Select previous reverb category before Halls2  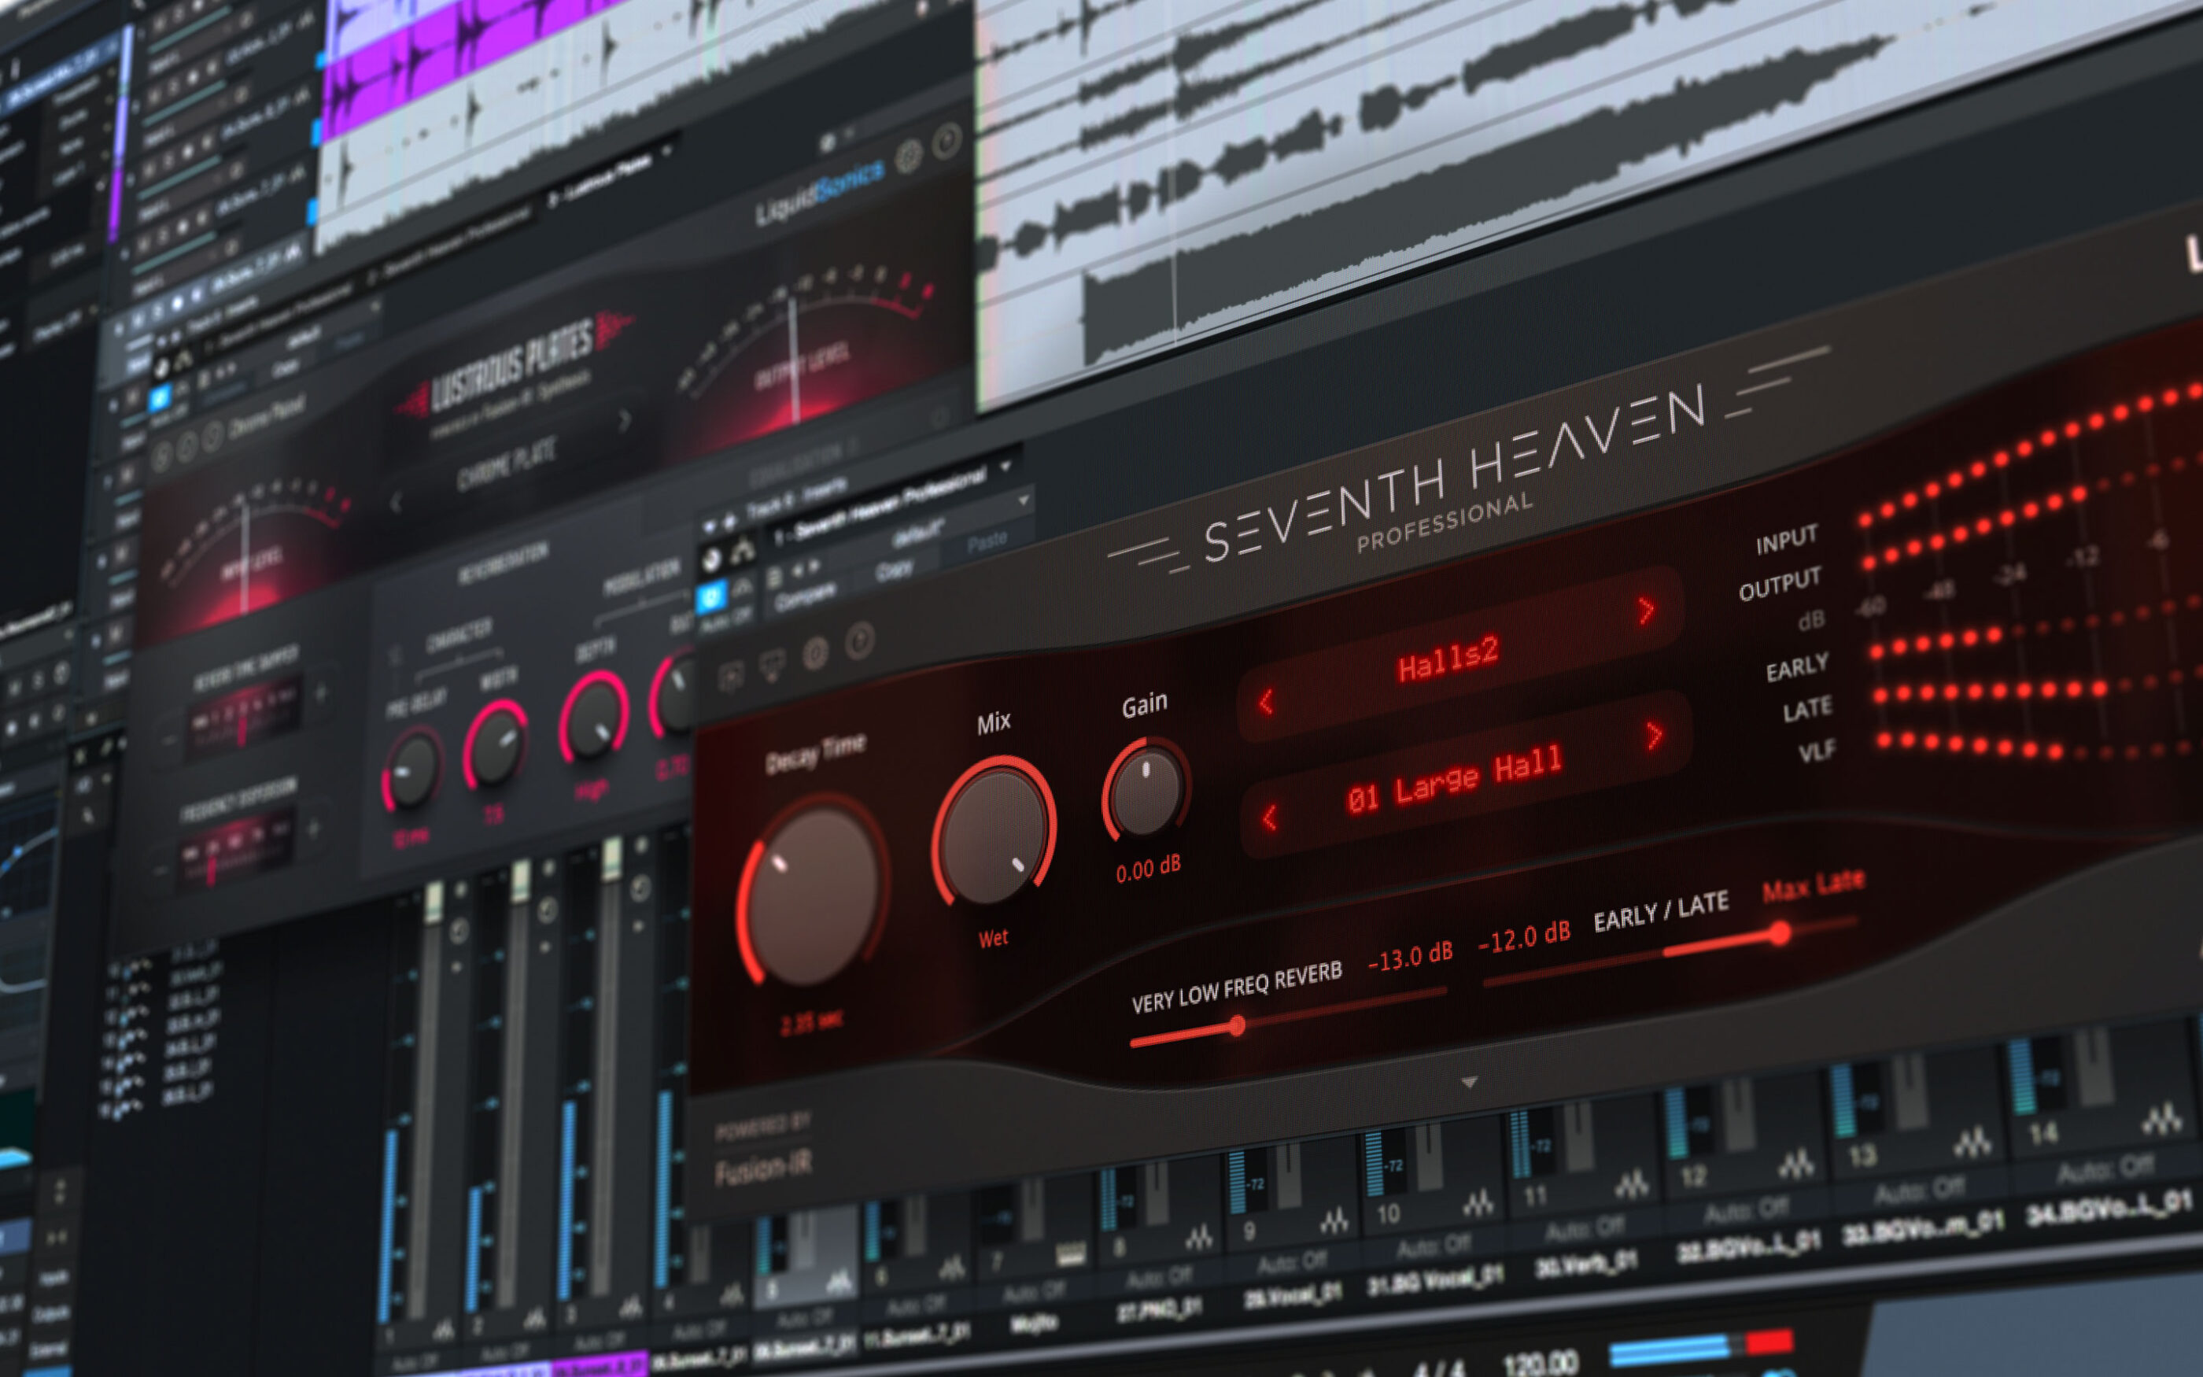pos(1266,702)
